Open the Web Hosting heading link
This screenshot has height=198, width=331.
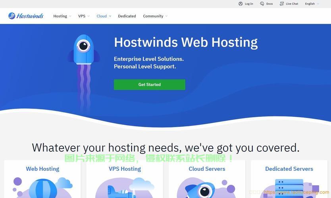coord(42,169)
